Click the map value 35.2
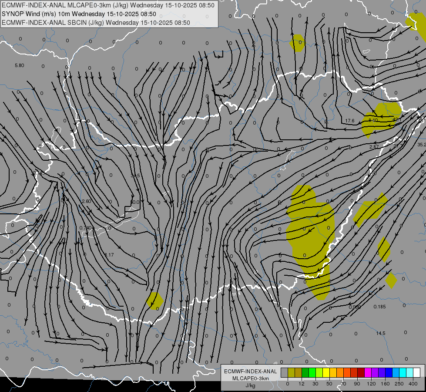426x392 pixels. 422,145
